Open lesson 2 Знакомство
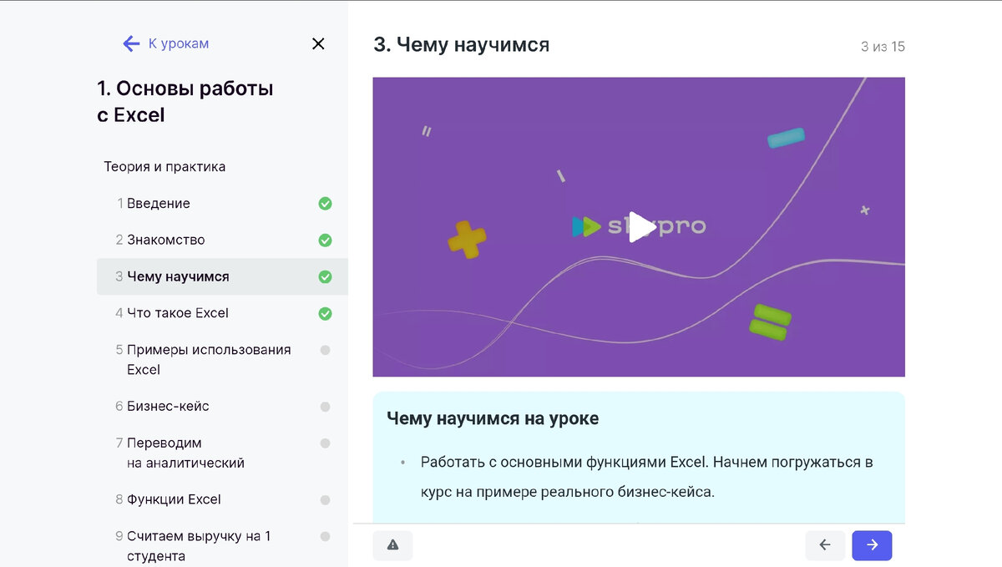1002x567 pixels. (222, 240)
